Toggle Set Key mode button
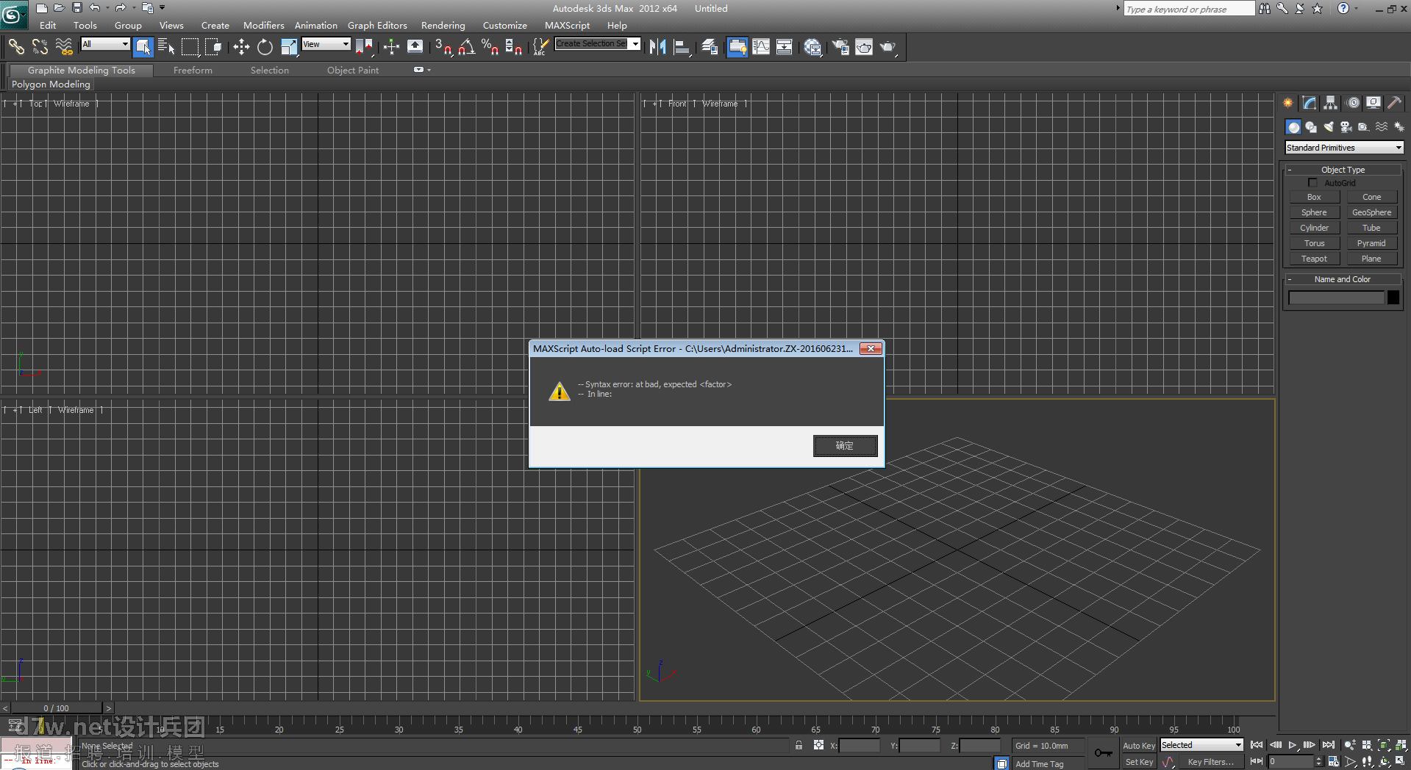This screenshot has height=770, width=1411. pos(1138,762)
